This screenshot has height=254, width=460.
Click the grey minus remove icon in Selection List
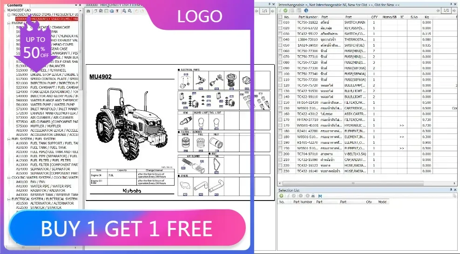tap(301, 196)
